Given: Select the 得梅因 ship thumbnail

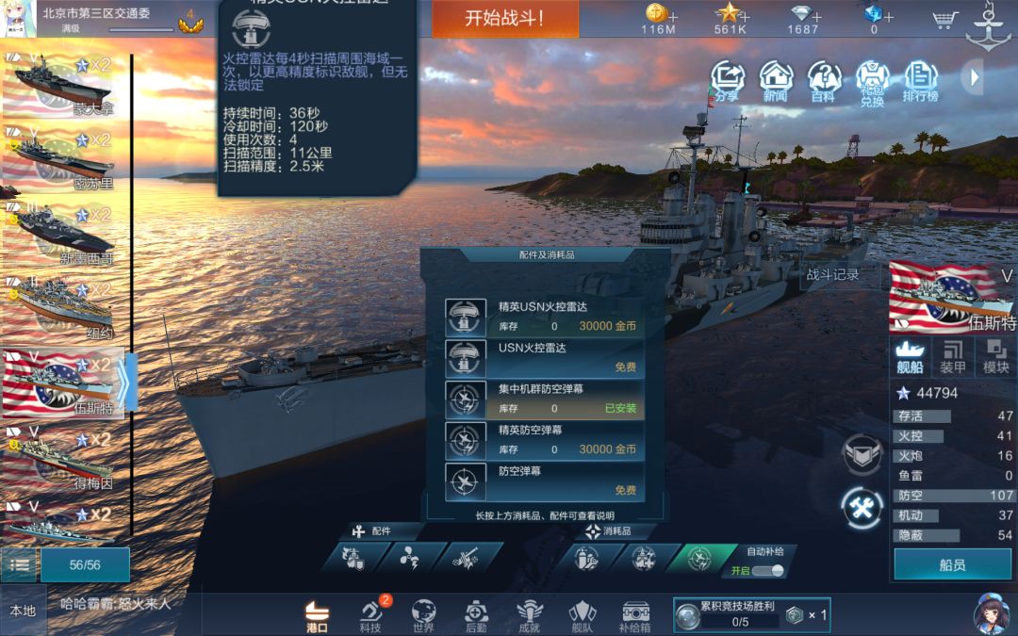Looking at the screenshot, I should (x=61, y=458).
